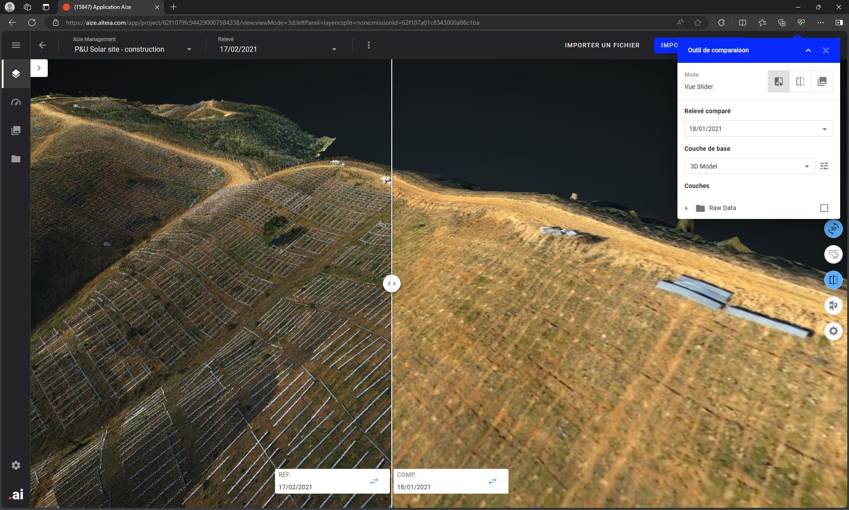Click the IMPORTER UN FICHIER button
The width and height of the screenshot is (849, 510).
click(x=602, y=45)
